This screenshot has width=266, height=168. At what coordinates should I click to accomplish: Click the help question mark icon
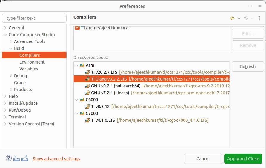tap(9, 158)
